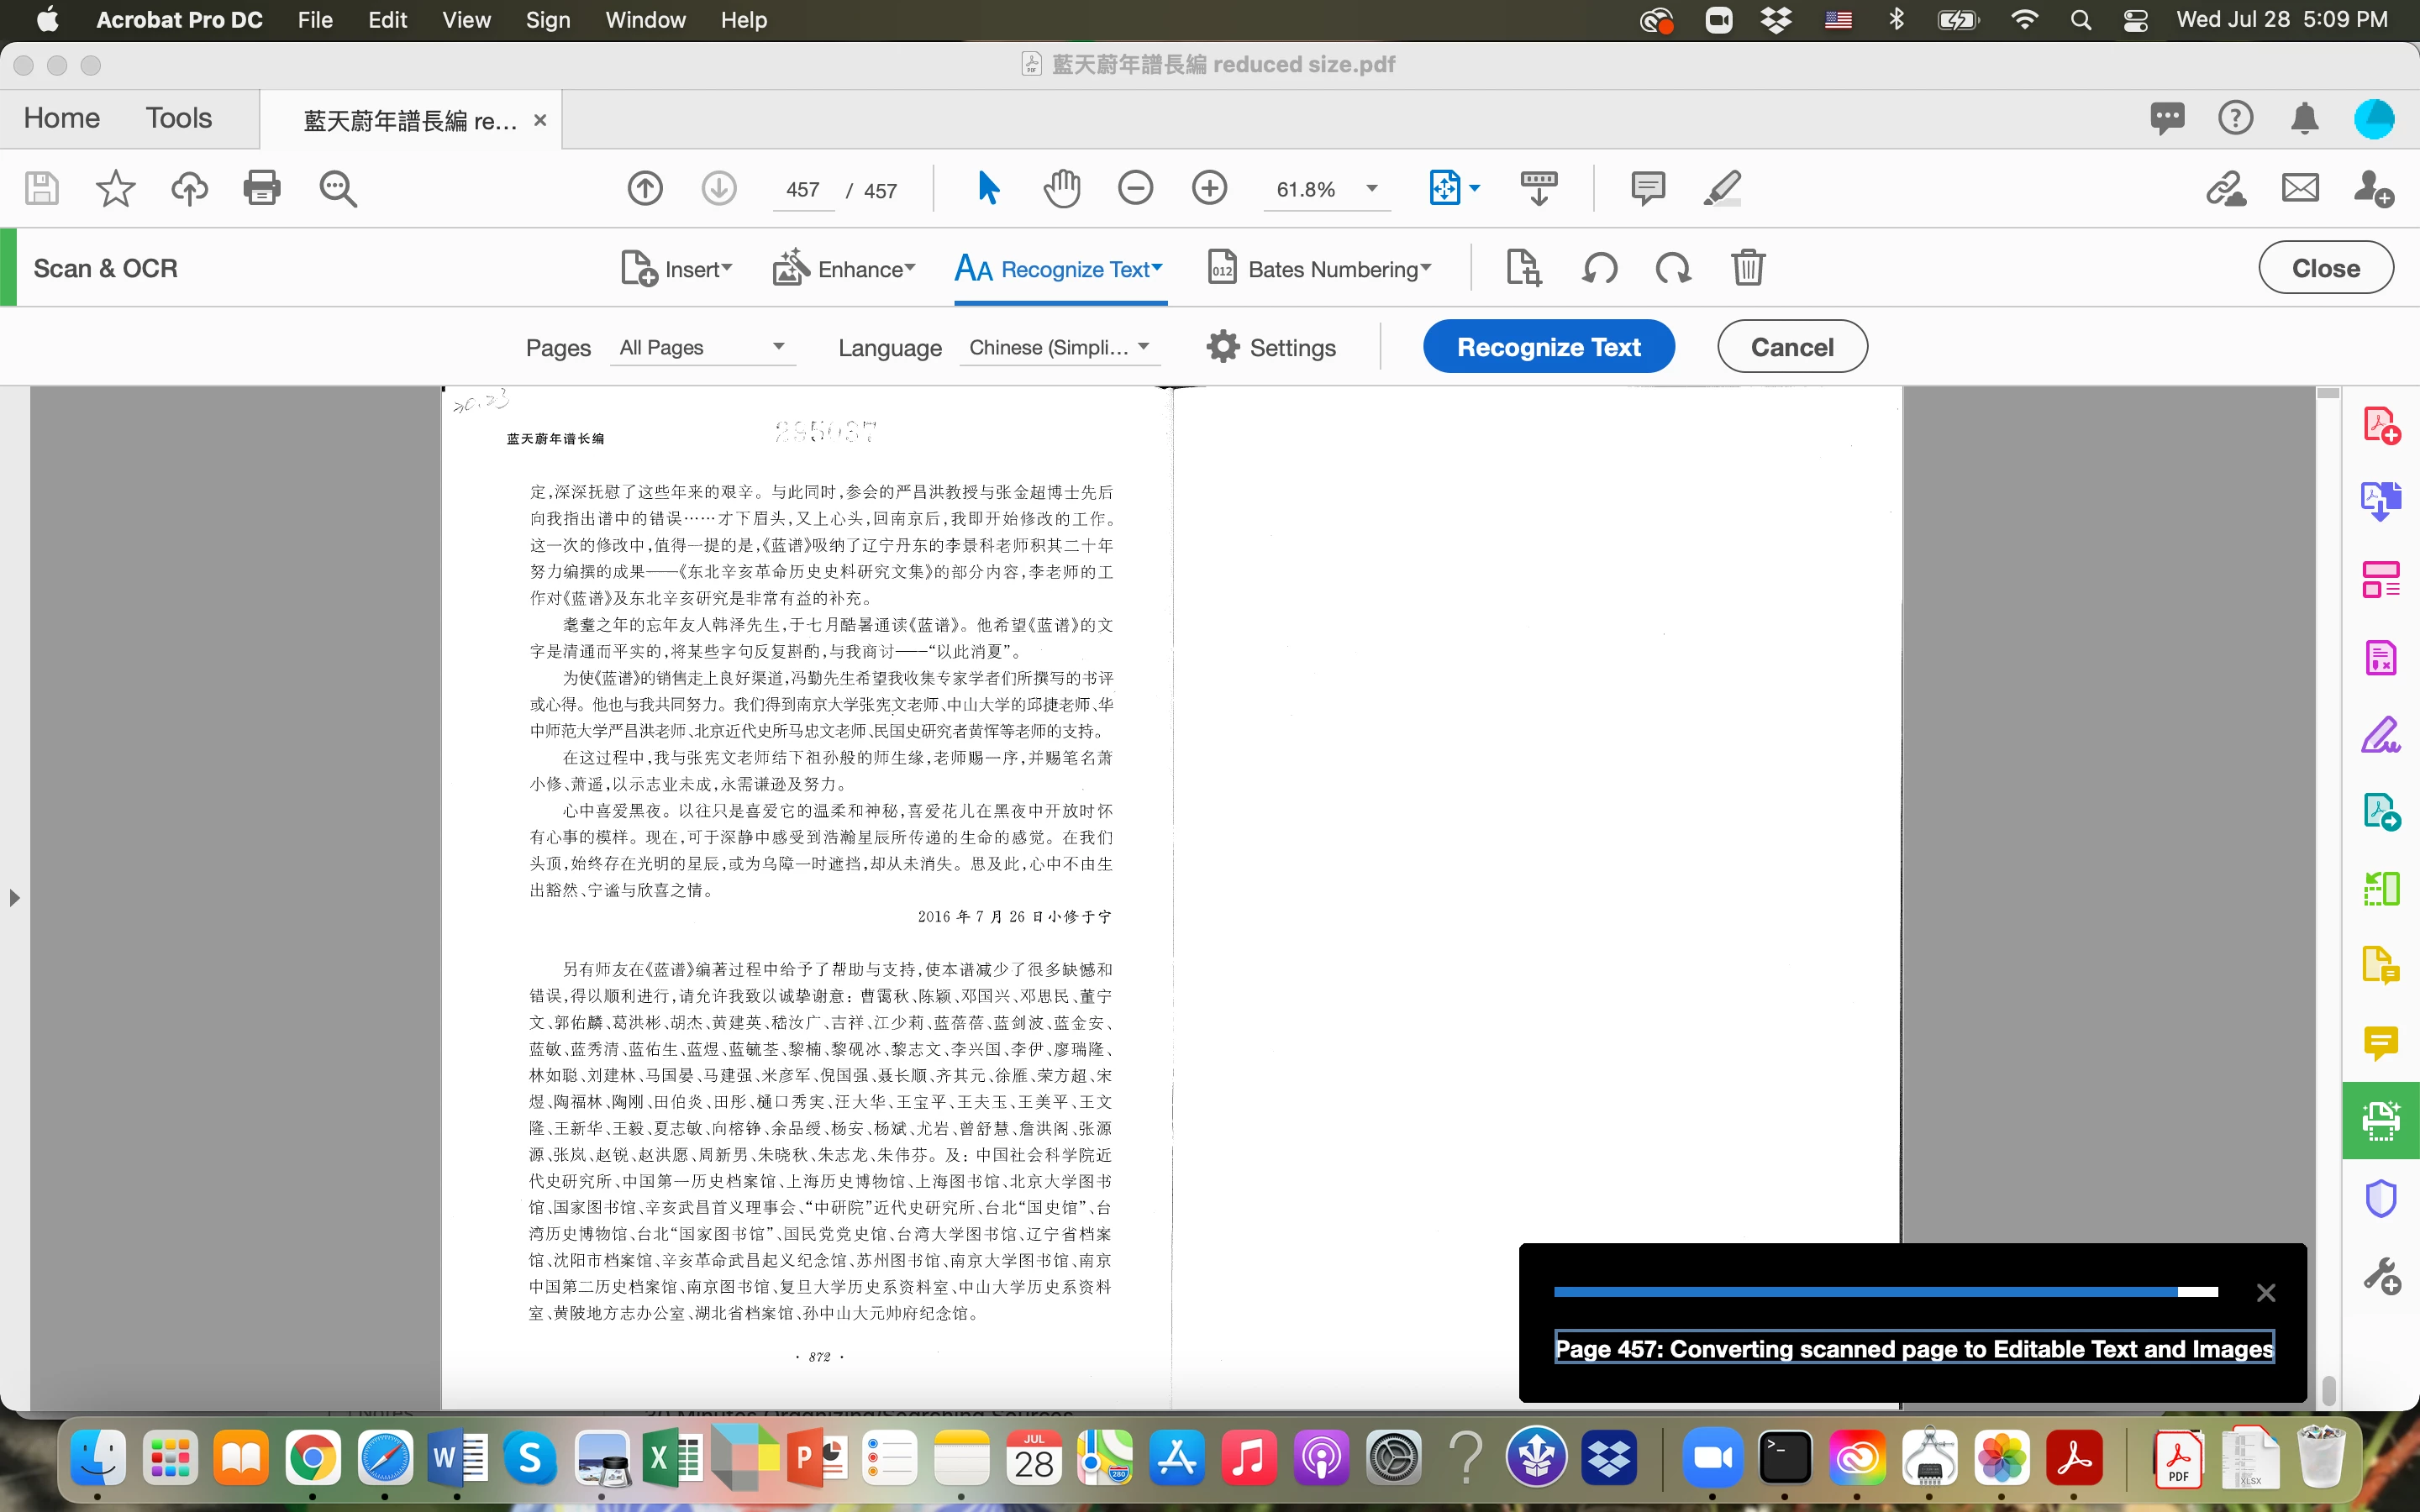Go to previous page arrow
Screen dimensions: 2420x1512
[x=645, y=188]
